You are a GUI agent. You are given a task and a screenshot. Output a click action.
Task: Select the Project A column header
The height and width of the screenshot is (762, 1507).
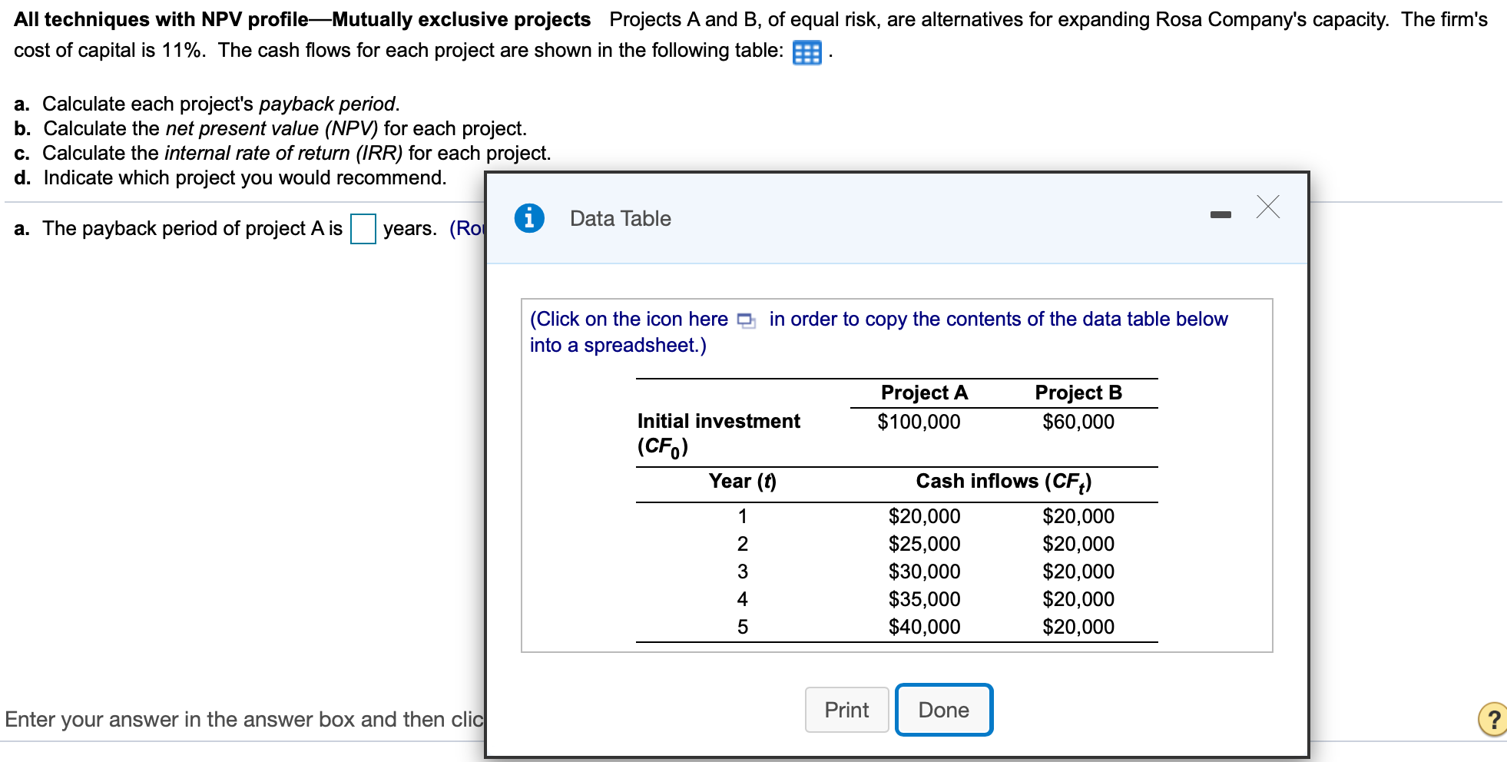[x=924, y=392]
